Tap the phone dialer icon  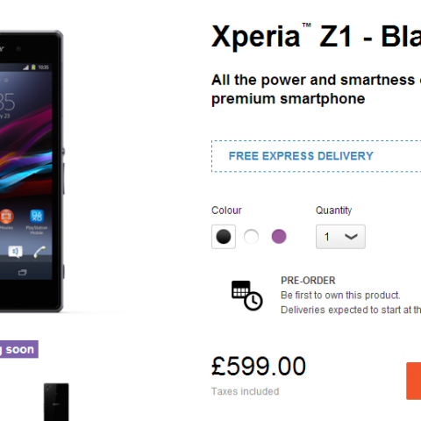click(39, 252)
